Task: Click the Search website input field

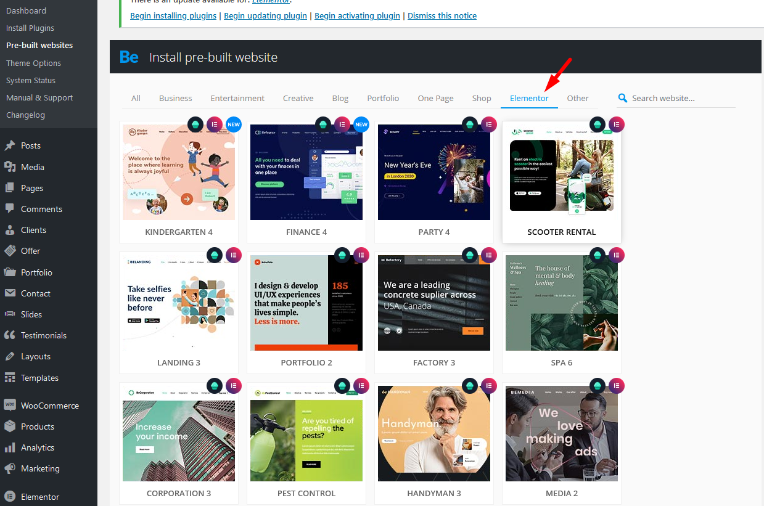Action: pos(681,98)
